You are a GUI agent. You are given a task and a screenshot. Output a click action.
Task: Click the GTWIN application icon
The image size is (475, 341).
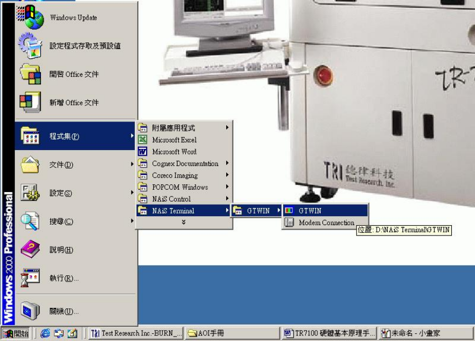coord(289,210)
